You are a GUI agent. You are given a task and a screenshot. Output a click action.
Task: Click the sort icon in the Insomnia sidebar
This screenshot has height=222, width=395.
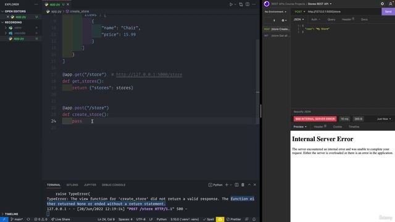[x=274, y=20]
